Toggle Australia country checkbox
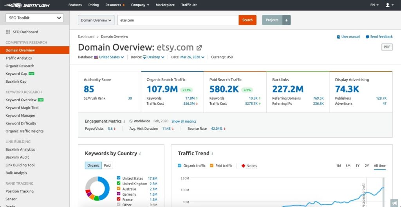 tap(118, 189)
